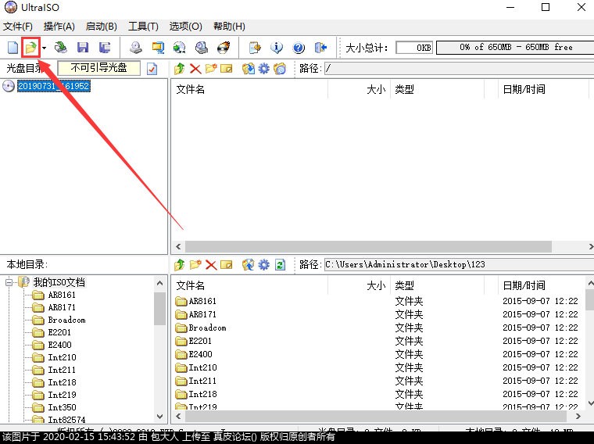This screenshot has width=594, height=444.
Task: Open image info with the blue i icon
Action: [x=277, y=48]
